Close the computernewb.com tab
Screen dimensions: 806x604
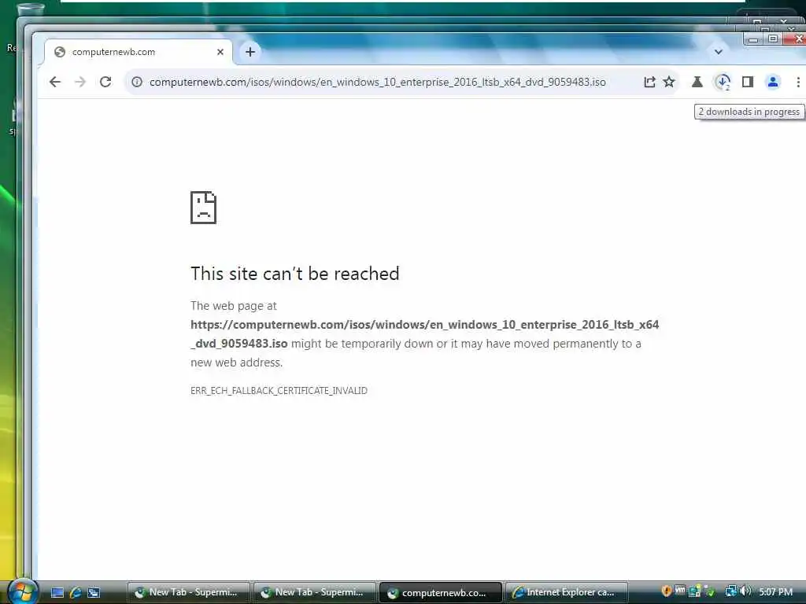coord(220,52)
